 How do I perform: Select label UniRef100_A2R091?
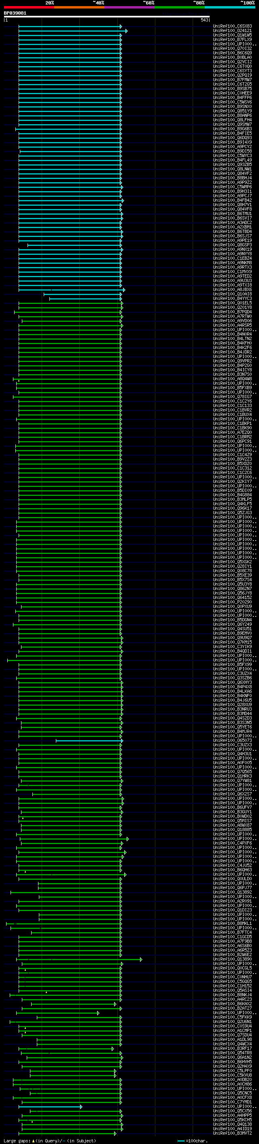point(232,901)
